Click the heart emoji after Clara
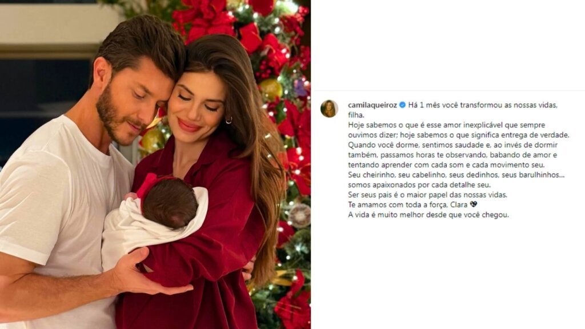 474,204
